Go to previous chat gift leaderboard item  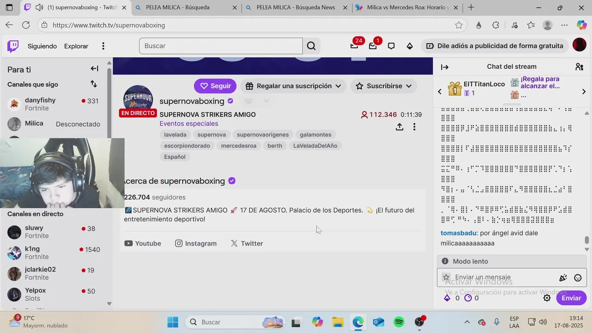pos(440,92)
